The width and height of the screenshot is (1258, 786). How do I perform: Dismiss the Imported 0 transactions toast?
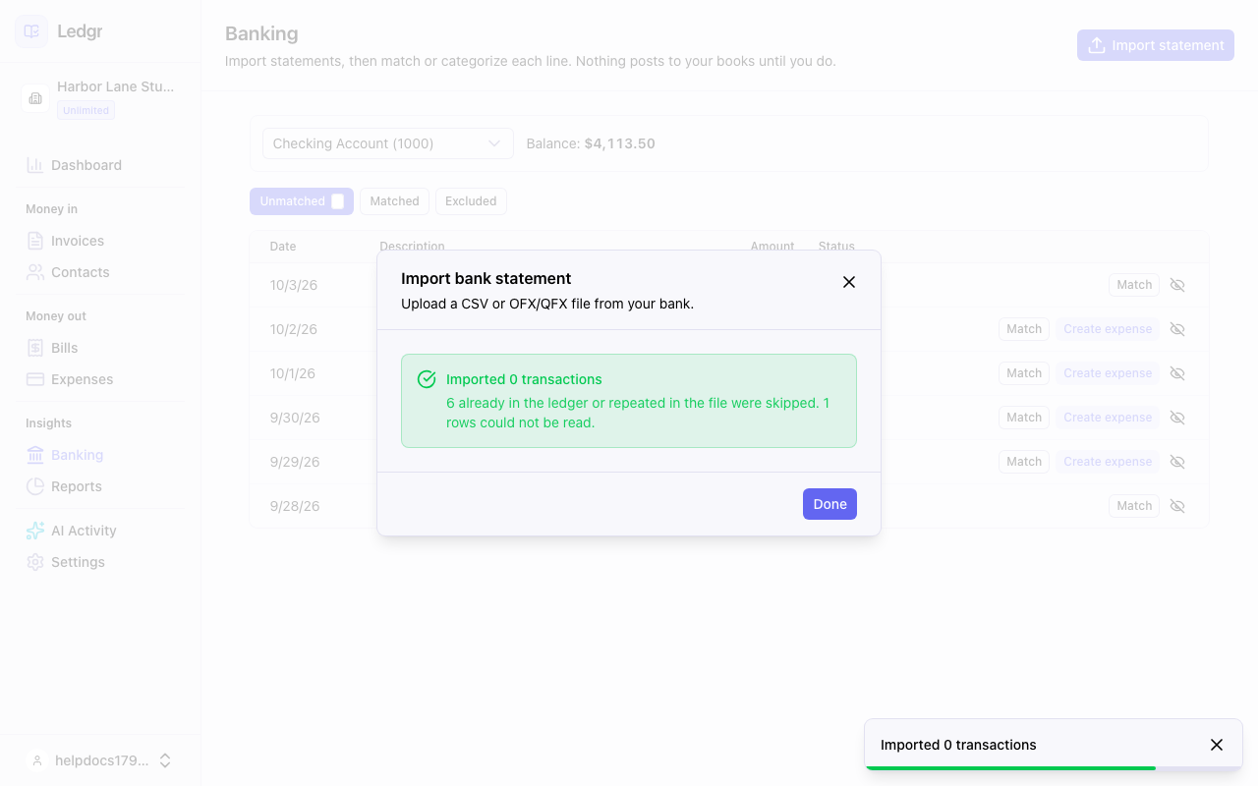pyautogui.click(x=1217, y=745)
